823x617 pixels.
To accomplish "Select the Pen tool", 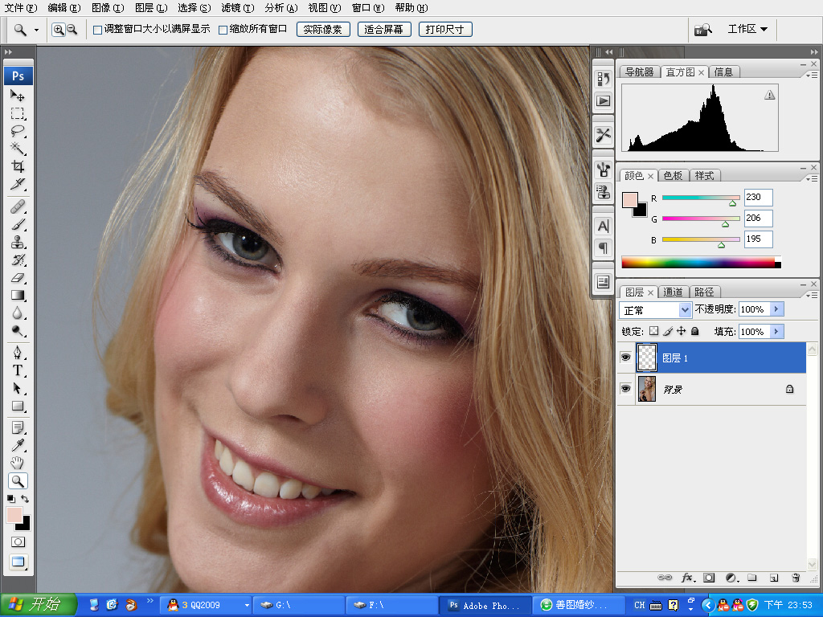I will [18, 353].
